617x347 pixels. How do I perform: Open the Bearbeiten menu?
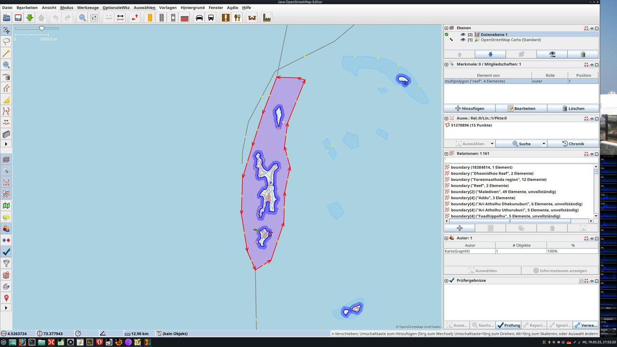click(27, 8)
